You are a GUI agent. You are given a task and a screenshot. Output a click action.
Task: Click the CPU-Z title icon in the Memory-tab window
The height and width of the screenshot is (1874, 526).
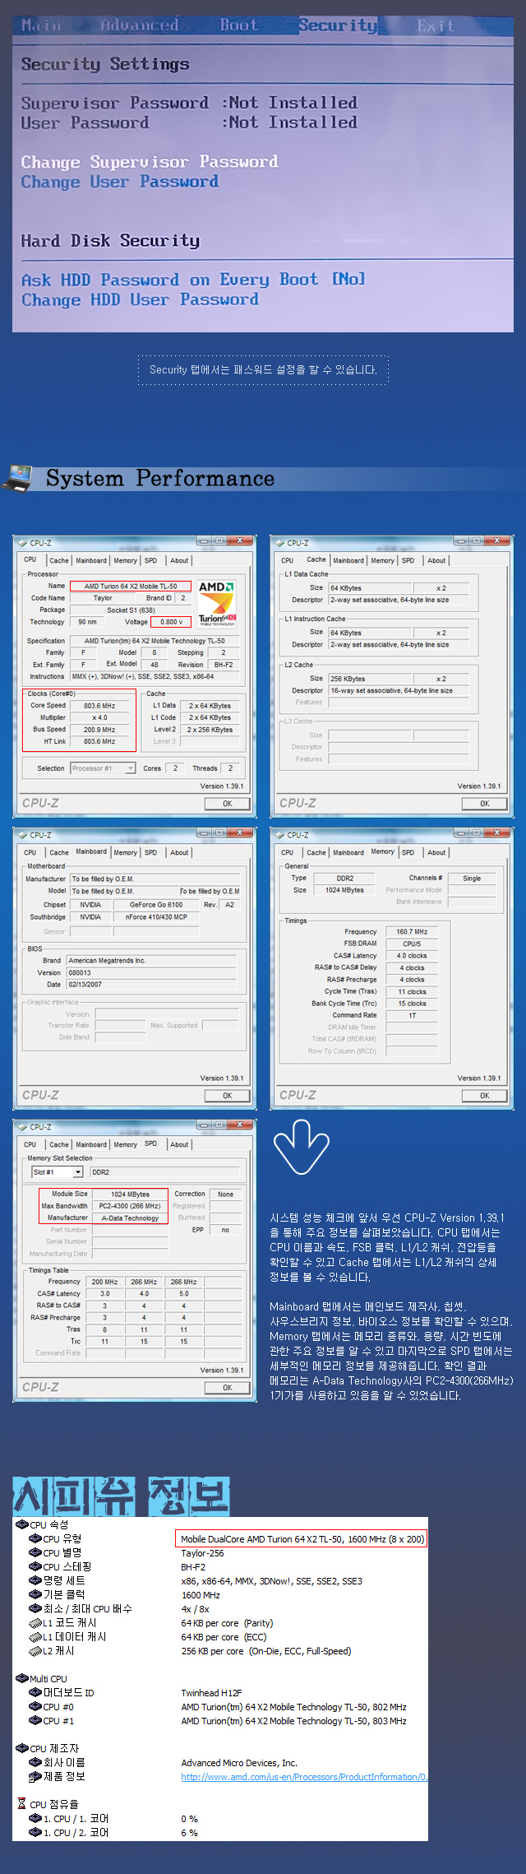pos(279,834)
